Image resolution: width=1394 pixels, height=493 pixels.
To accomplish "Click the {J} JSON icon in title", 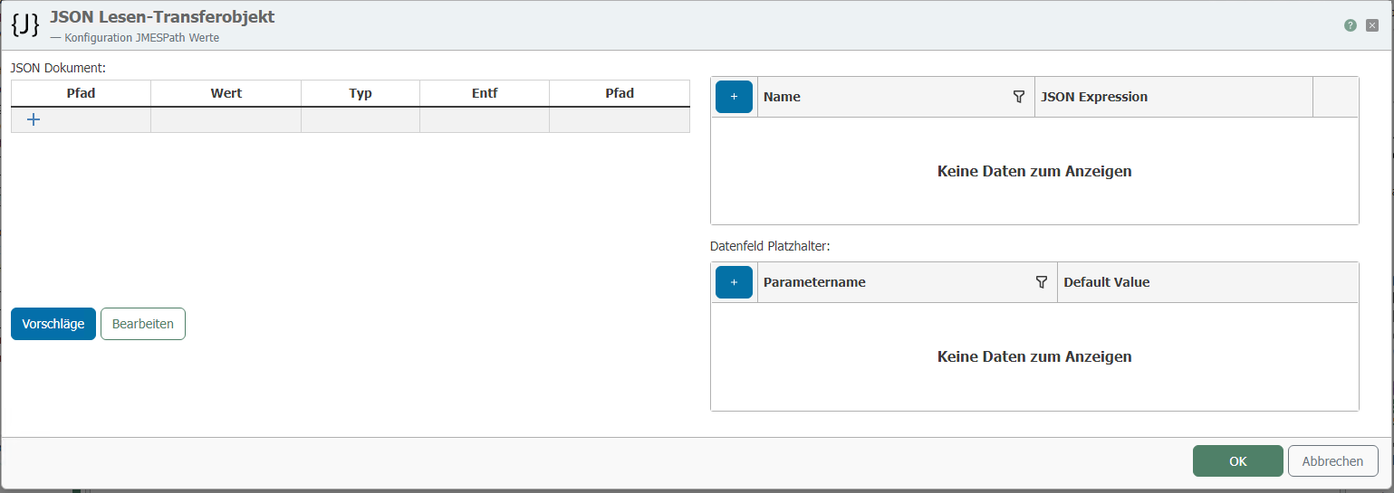I will [x=25, y=24].
